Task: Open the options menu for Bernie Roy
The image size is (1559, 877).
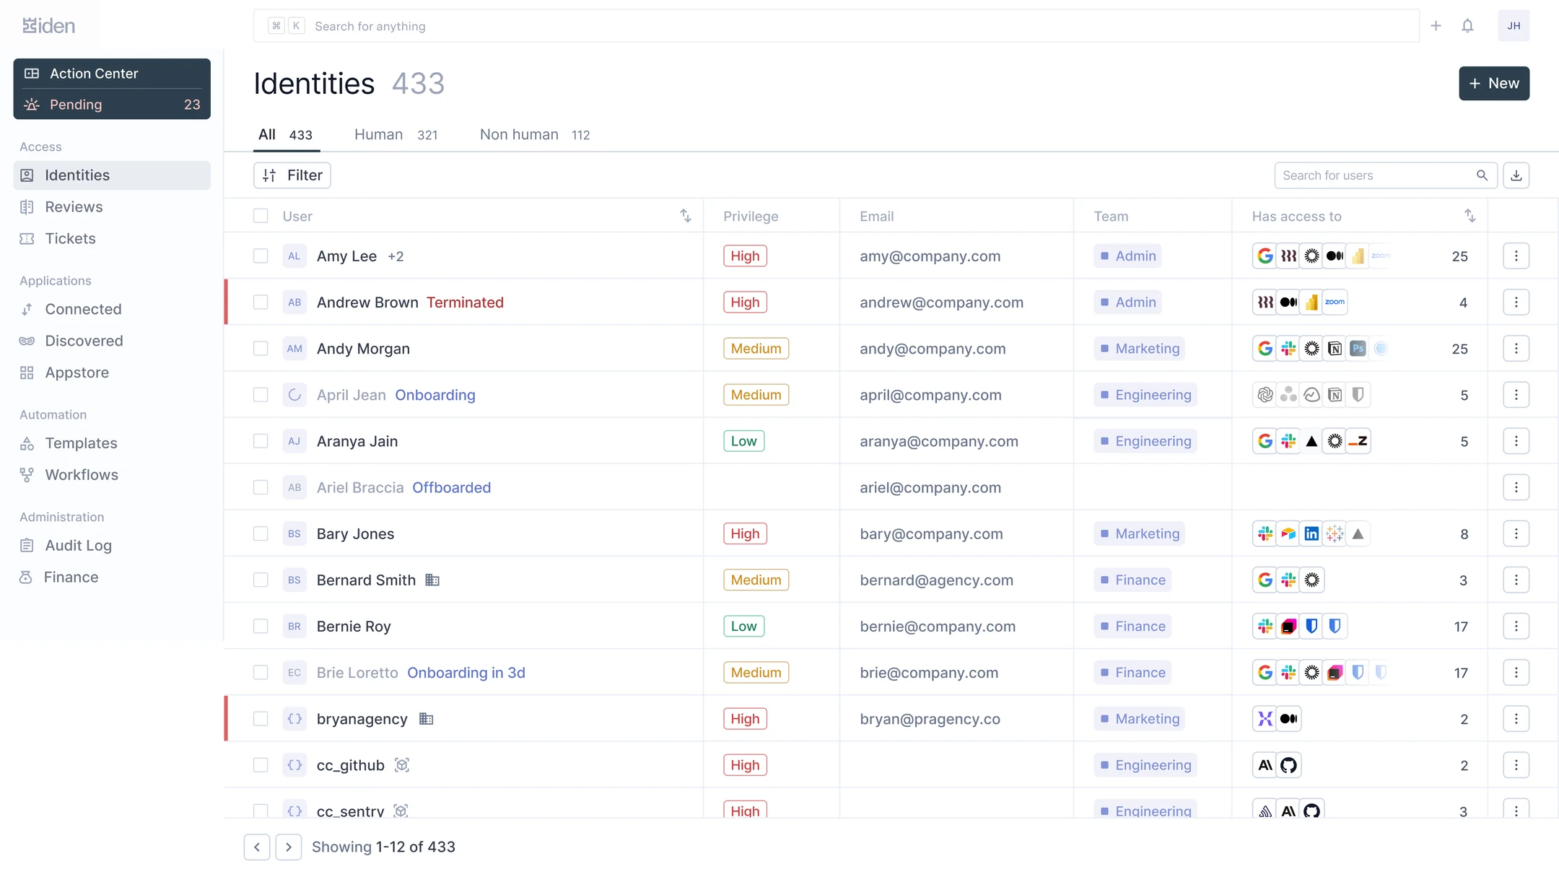Action: click(1516, 627)
